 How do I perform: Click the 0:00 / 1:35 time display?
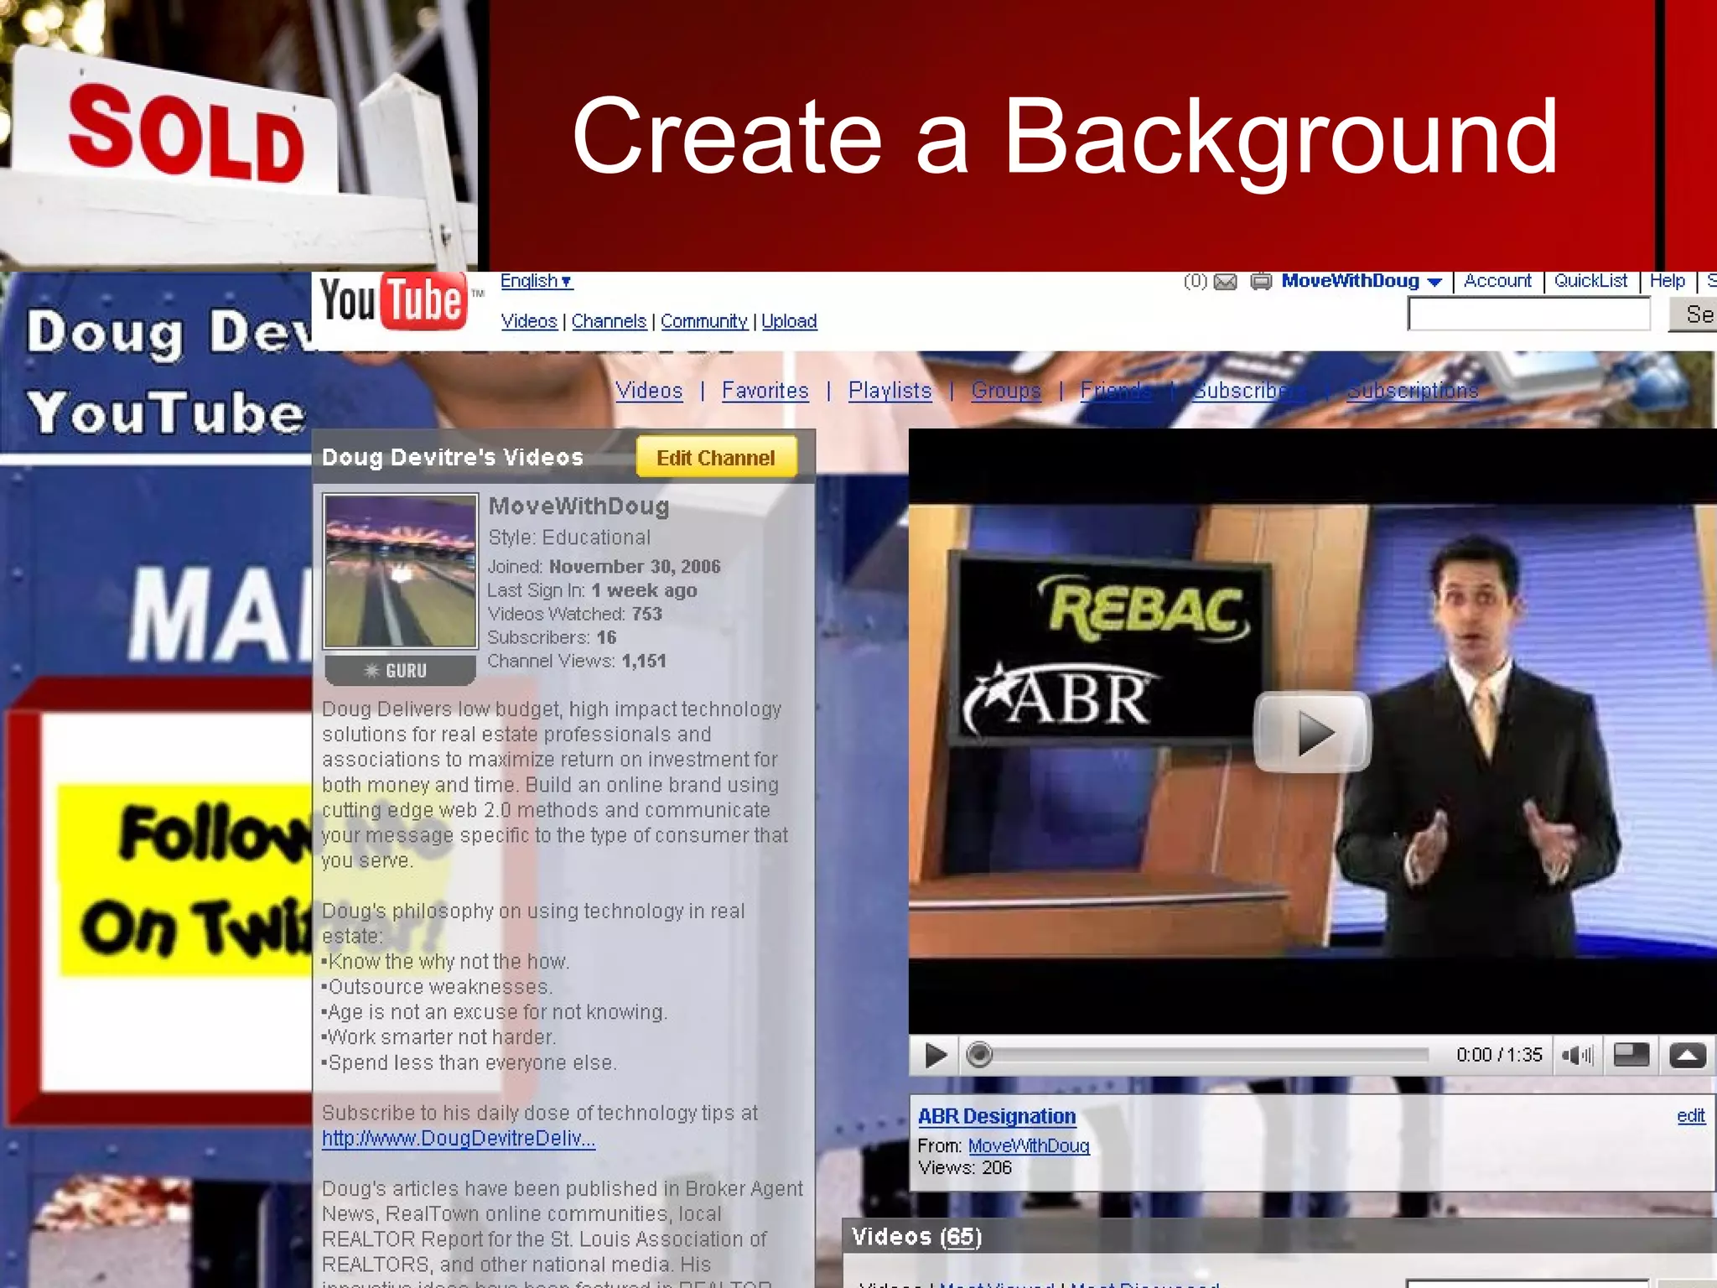click(1499, 1055)
